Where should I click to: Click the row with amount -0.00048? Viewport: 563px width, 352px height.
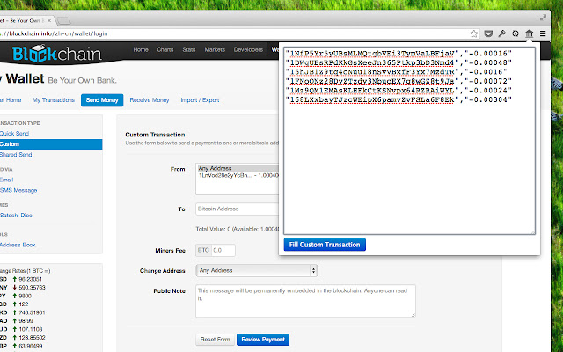click(x=398, y=62)
